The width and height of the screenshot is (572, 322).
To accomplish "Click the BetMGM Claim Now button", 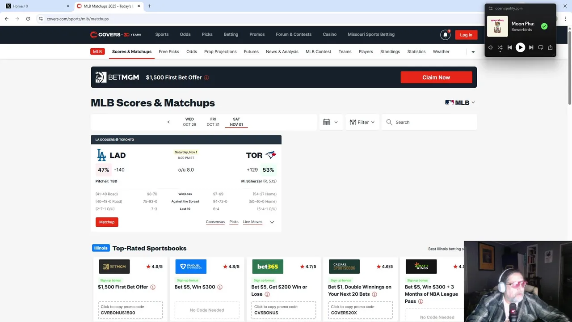I will coord(436,77).
